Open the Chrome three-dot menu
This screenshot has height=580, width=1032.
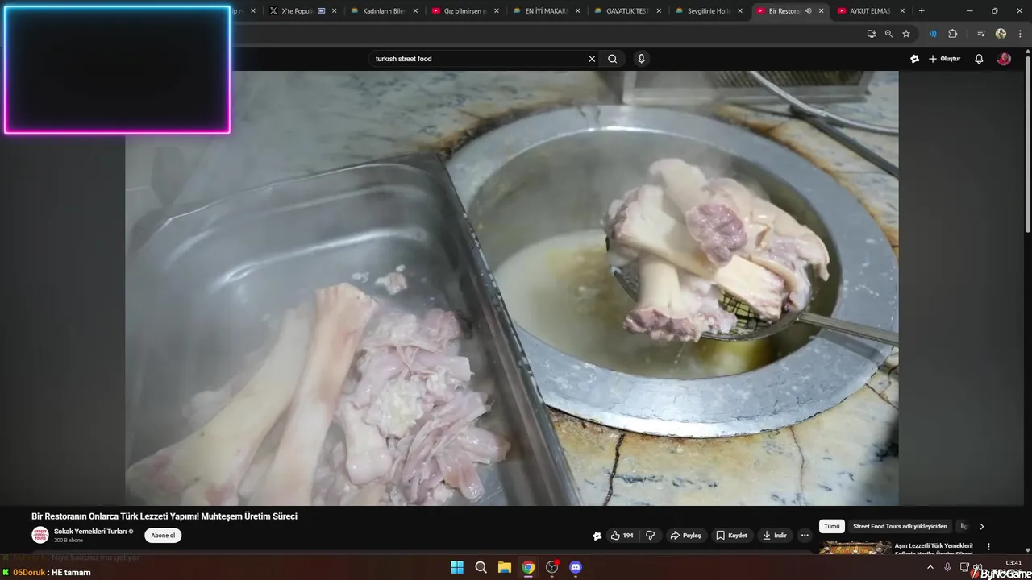[1020, 34]
